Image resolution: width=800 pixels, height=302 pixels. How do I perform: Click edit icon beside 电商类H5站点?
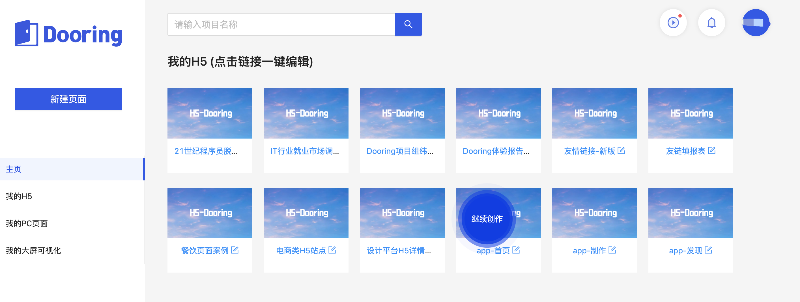[x=332, y=250]
